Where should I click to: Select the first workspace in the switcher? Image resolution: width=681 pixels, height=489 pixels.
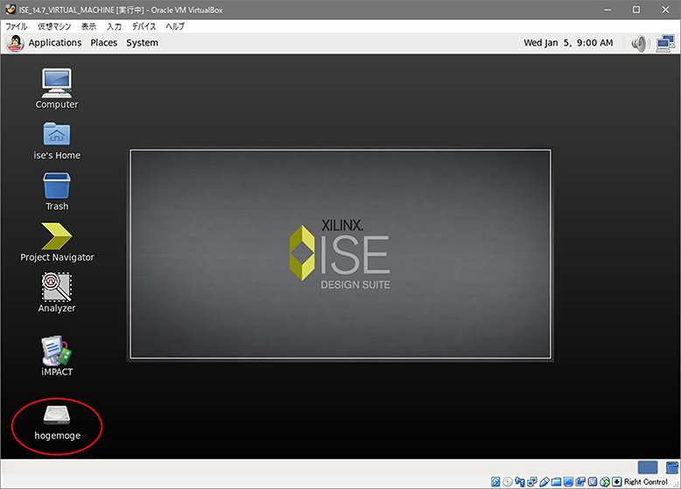pos(648,467)
